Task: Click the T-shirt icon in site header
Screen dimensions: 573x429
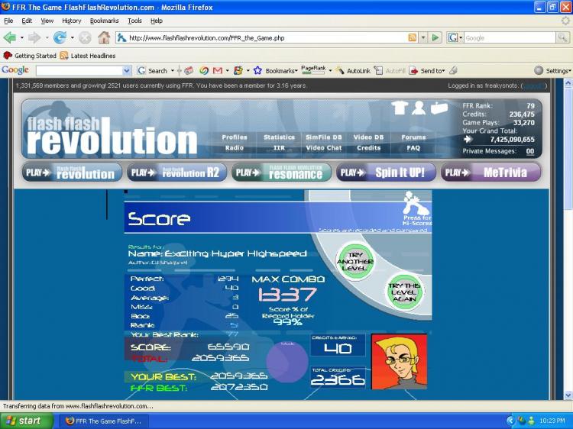Action: (399, 108)
